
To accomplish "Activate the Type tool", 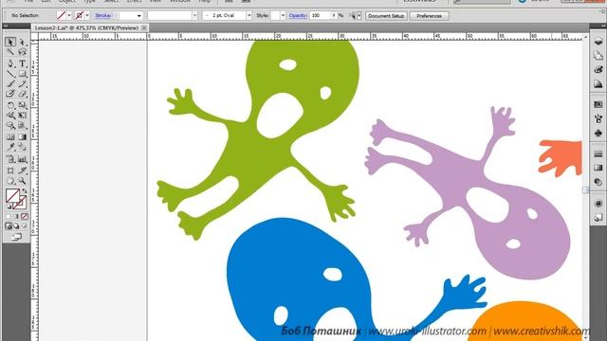I will (x=23, y=63).
